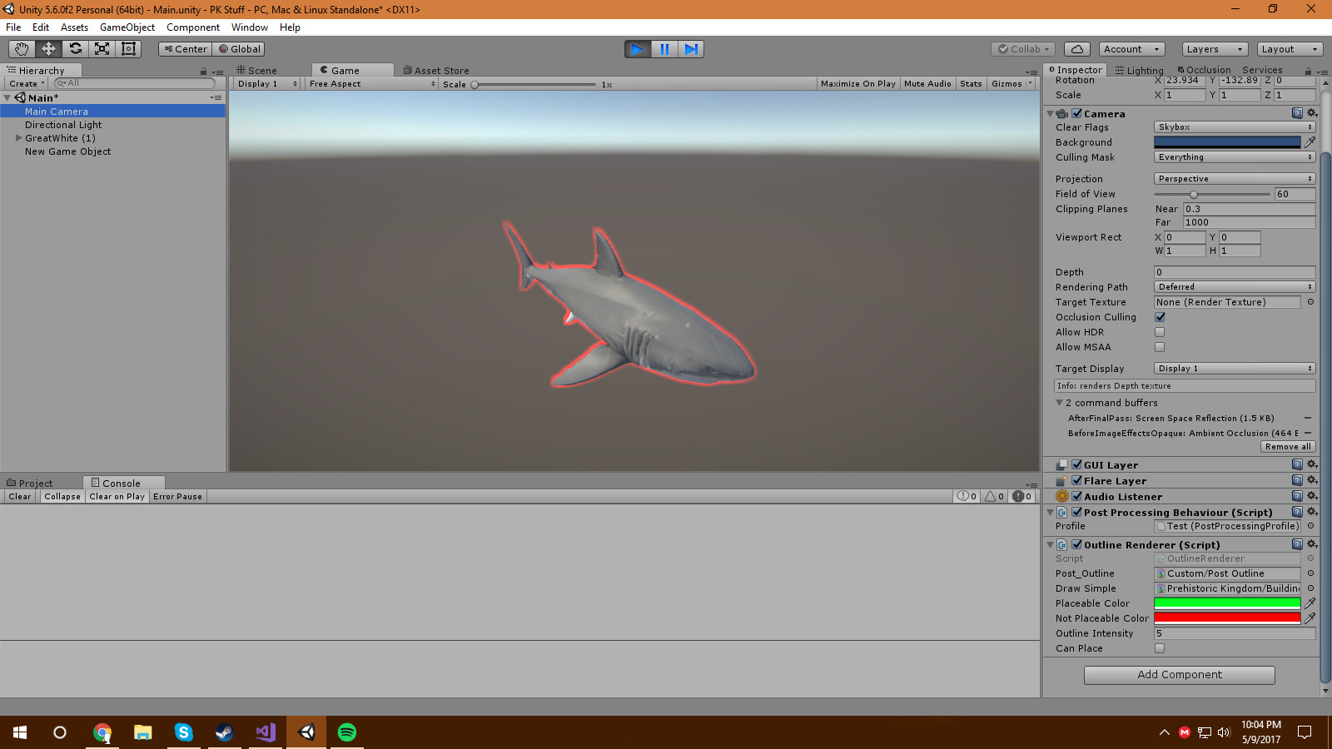Viewport: 1332px width, 749px height.
Task: Enable the Allow HDR checkbox
Action: [1160, 332]
